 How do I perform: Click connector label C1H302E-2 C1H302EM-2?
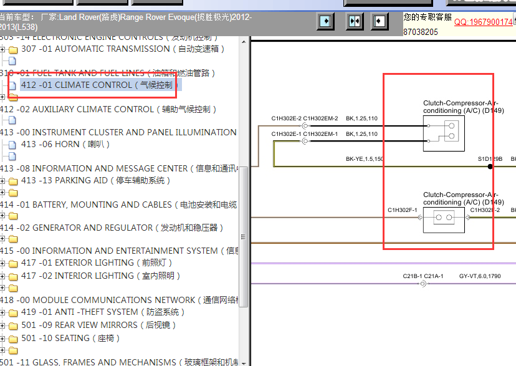pos(304,118)
